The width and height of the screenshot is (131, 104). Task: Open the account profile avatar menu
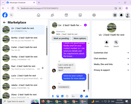click(x=128, y=15)
